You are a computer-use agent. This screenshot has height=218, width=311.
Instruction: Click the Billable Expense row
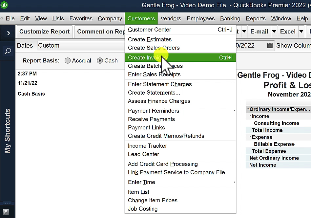[x=278, y=144]
